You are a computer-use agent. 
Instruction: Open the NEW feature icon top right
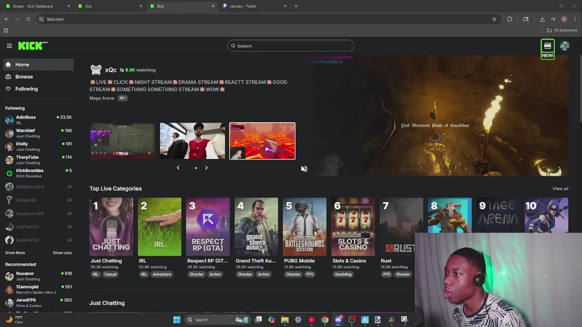pos(547,49)
